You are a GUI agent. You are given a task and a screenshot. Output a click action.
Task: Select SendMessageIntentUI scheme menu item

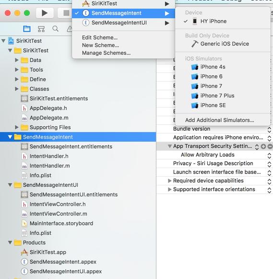pyautogui.click(x=123, y=23)
